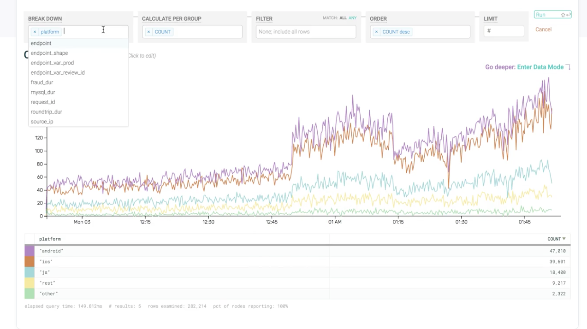Set filter match to ALL
Image resolution: width=587 pixels, height=329 pixels.
pos(343,18)
